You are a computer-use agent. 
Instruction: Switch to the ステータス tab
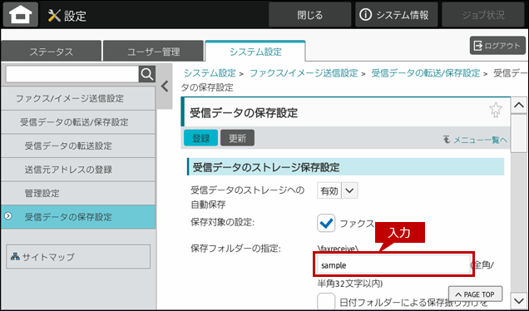52,52
